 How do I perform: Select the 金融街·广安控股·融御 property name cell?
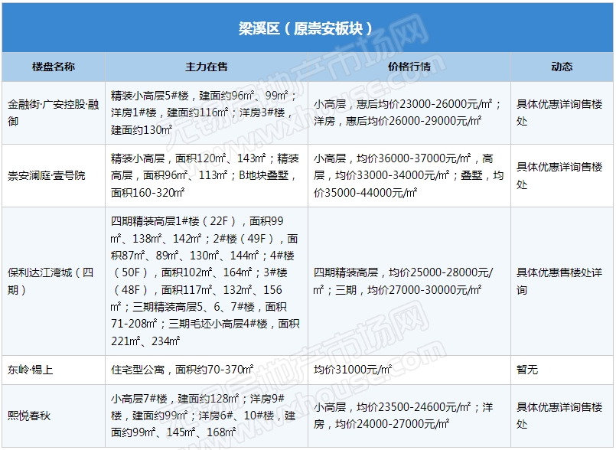[x=54, y=112]
